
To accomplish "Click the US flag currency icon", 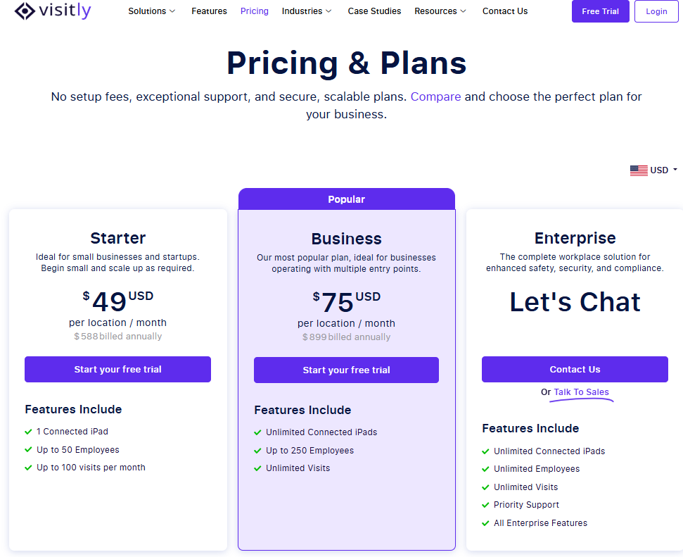I will [x=639, y=170].
